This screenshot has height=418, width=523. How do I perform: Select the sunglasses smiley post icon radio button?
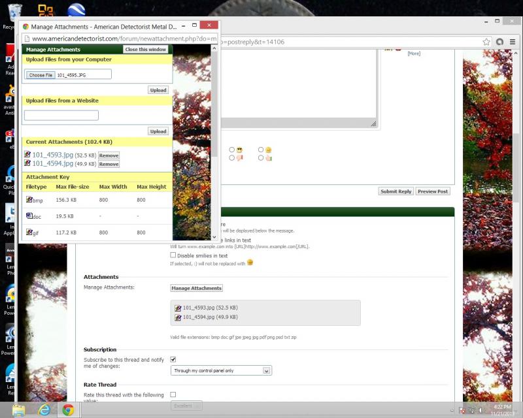pos(232,150)
